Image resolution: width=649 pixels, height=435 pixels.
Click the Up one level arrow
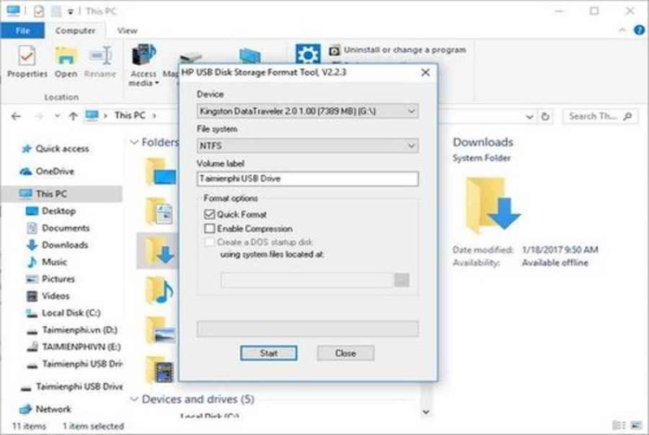[73, 116]
